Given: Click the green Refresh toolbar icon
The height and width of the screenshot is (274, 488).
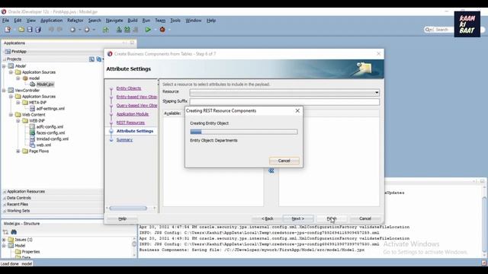Looking at the screenshot, I should pyautogui.click(x=106, y=30).
